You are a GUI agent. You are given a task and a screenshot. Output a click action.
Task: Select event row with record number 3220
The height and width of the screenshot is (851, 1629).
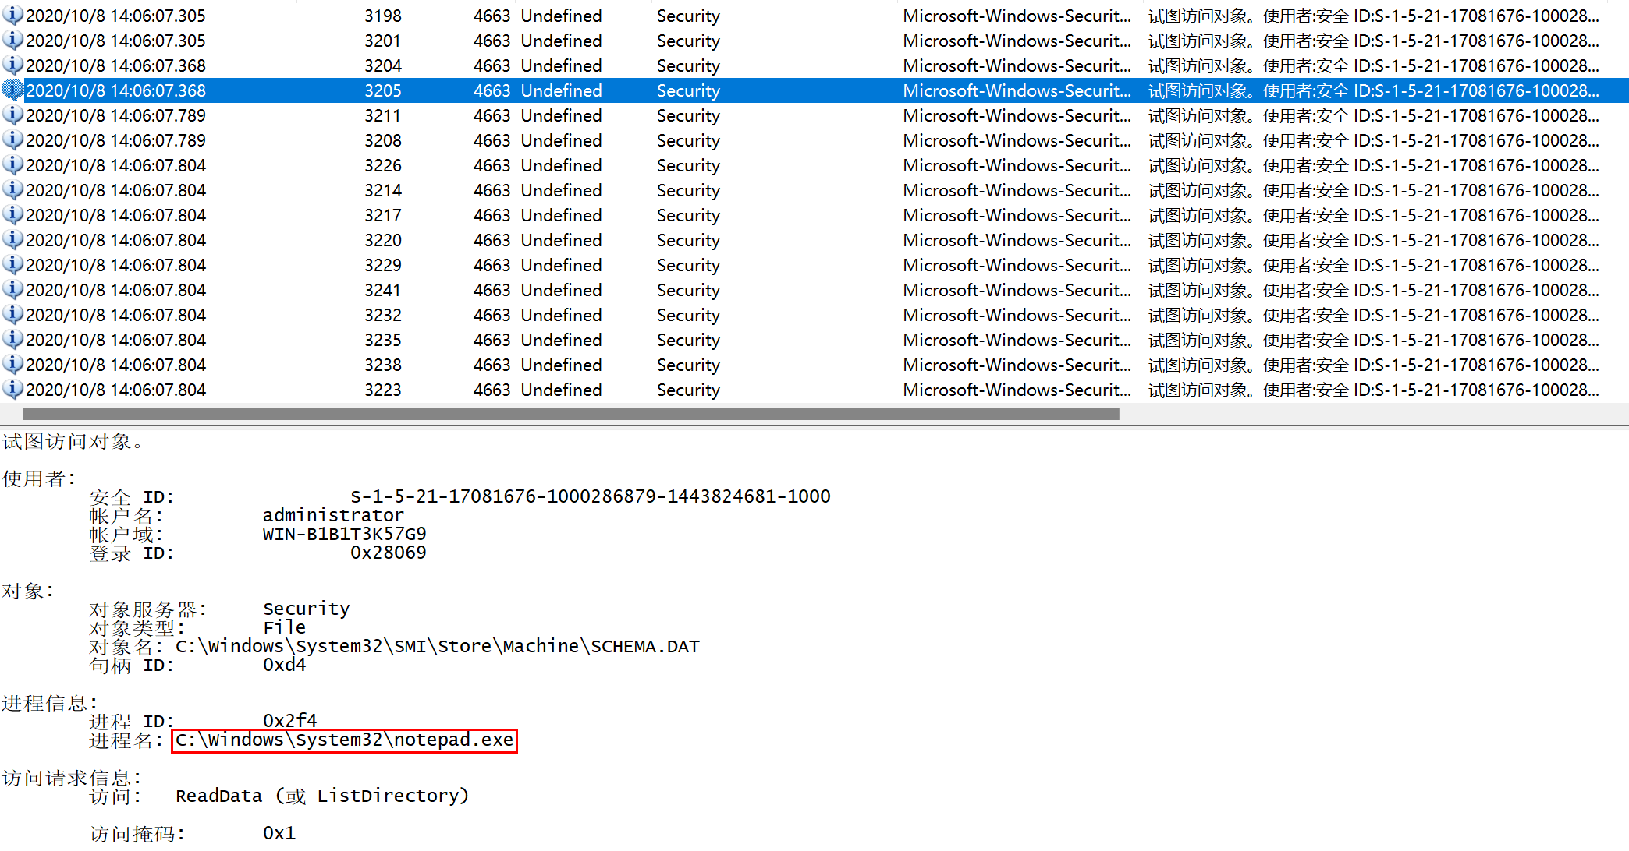tap(382, 240)
